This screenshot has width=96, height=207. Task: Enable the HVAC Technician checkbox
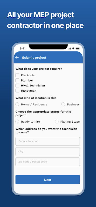(17, 86)
